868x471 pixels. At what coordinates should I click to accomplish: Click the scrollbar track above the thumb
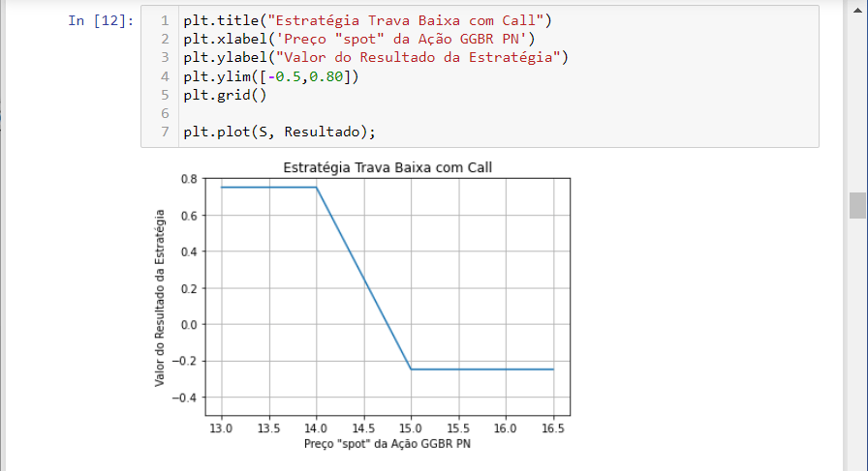[857, 97]
